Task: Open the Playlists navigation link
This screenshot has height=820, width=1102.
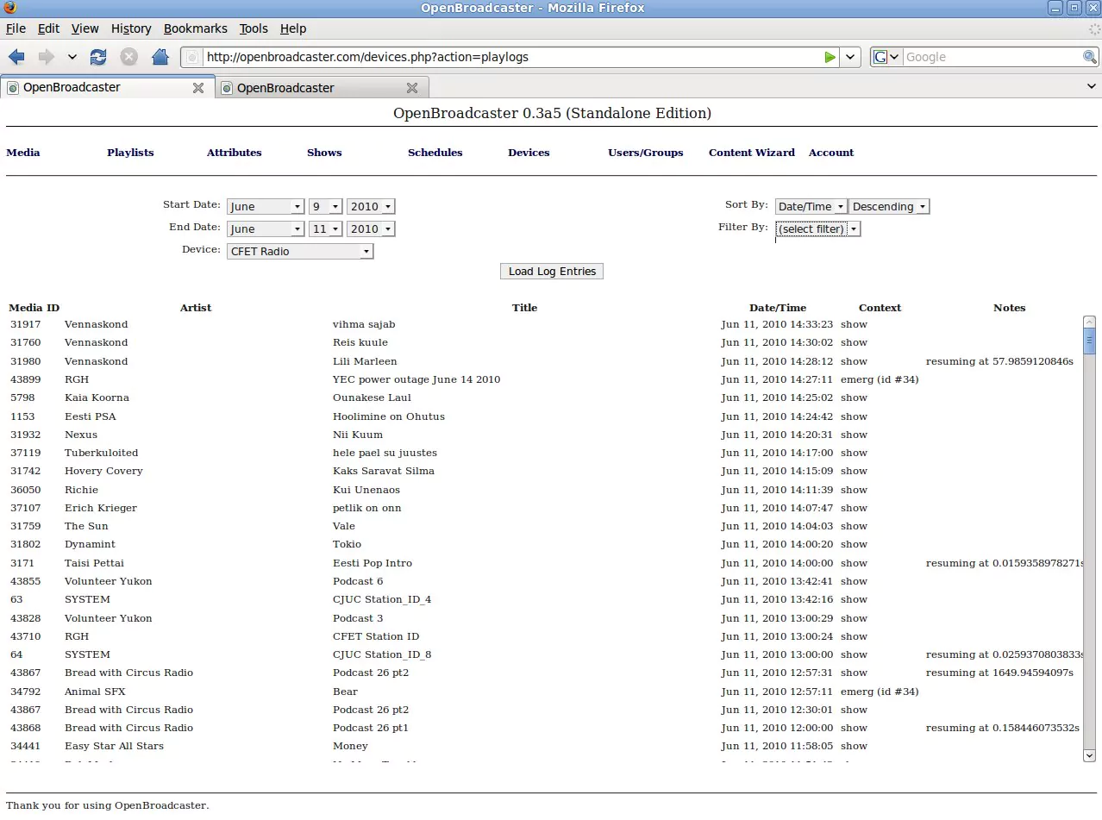Action: 130,153
